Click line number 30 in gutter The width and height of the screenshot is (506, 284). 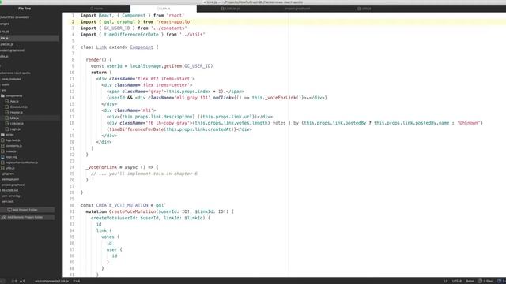(x=72, y=205)
